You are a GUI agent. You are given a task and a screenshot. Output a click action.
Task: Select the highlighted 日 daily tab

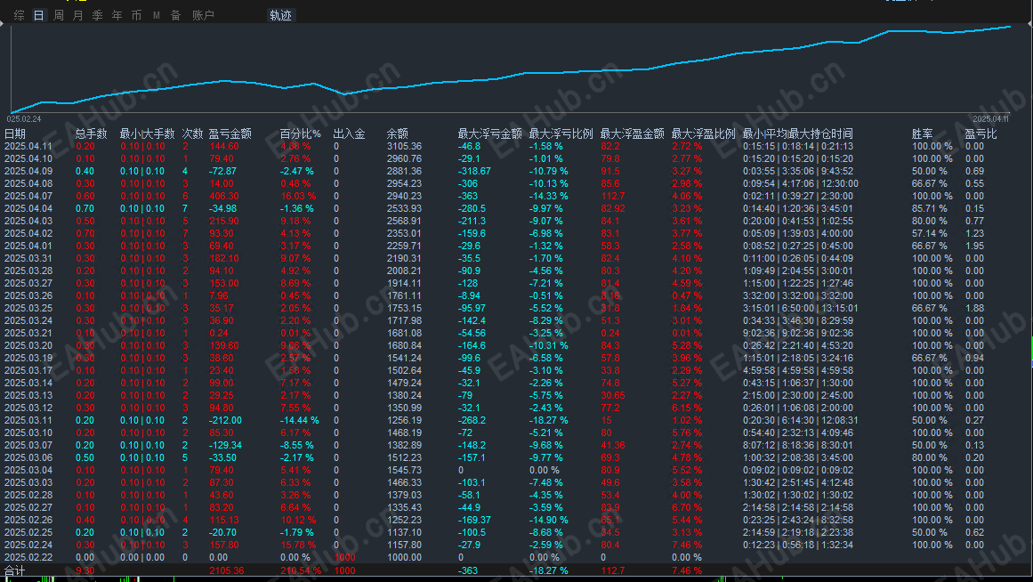[x=37, y=15]
